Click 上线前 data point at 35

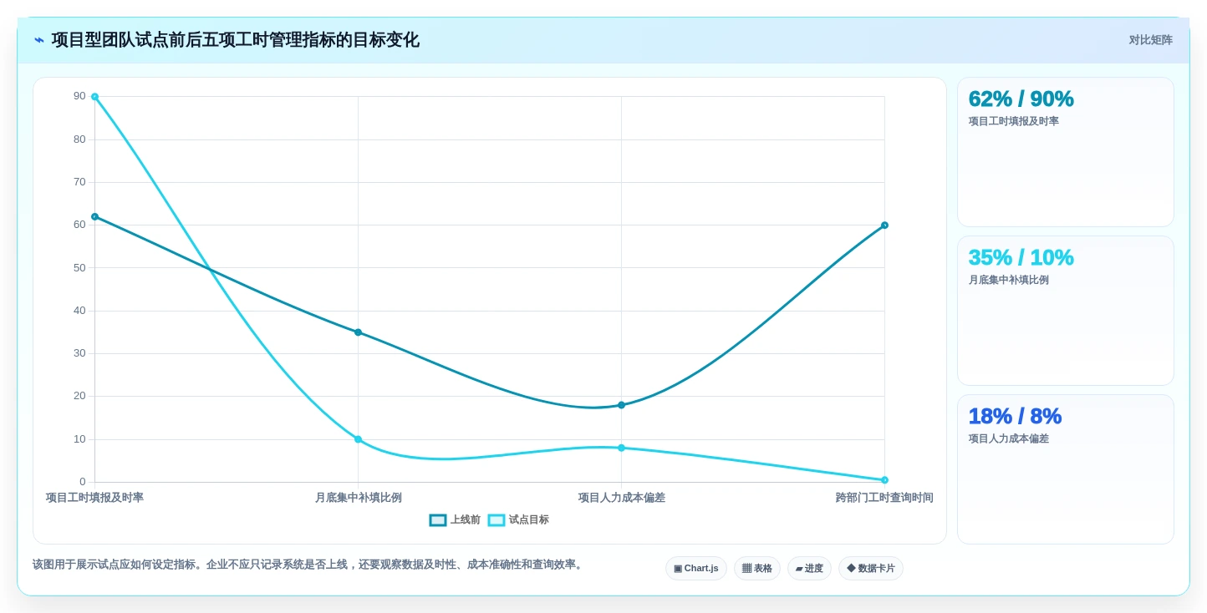tap(358, 332)
